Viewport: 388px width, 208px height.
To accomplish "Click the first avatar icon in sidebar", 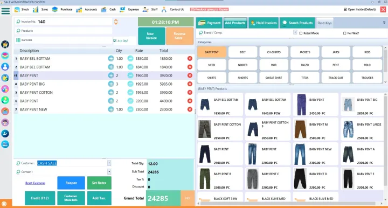I will pos(5,44).
